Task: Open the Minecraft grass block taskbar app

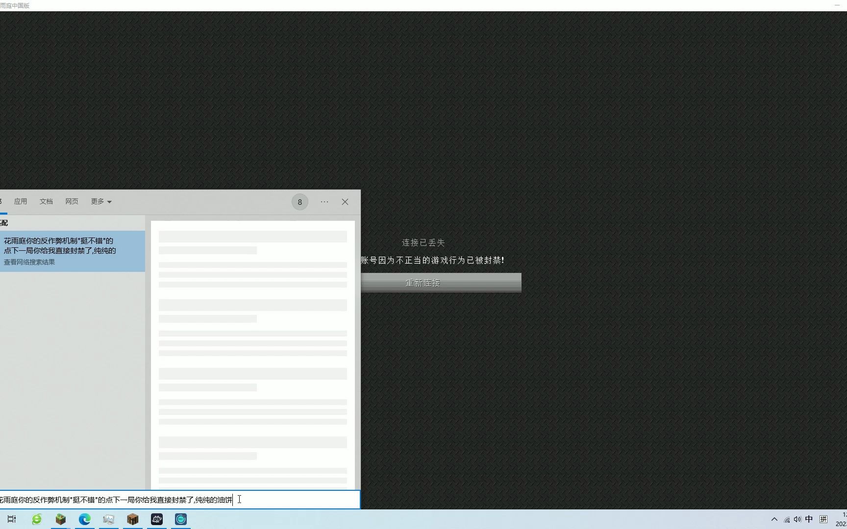Action: click(60, 519)
